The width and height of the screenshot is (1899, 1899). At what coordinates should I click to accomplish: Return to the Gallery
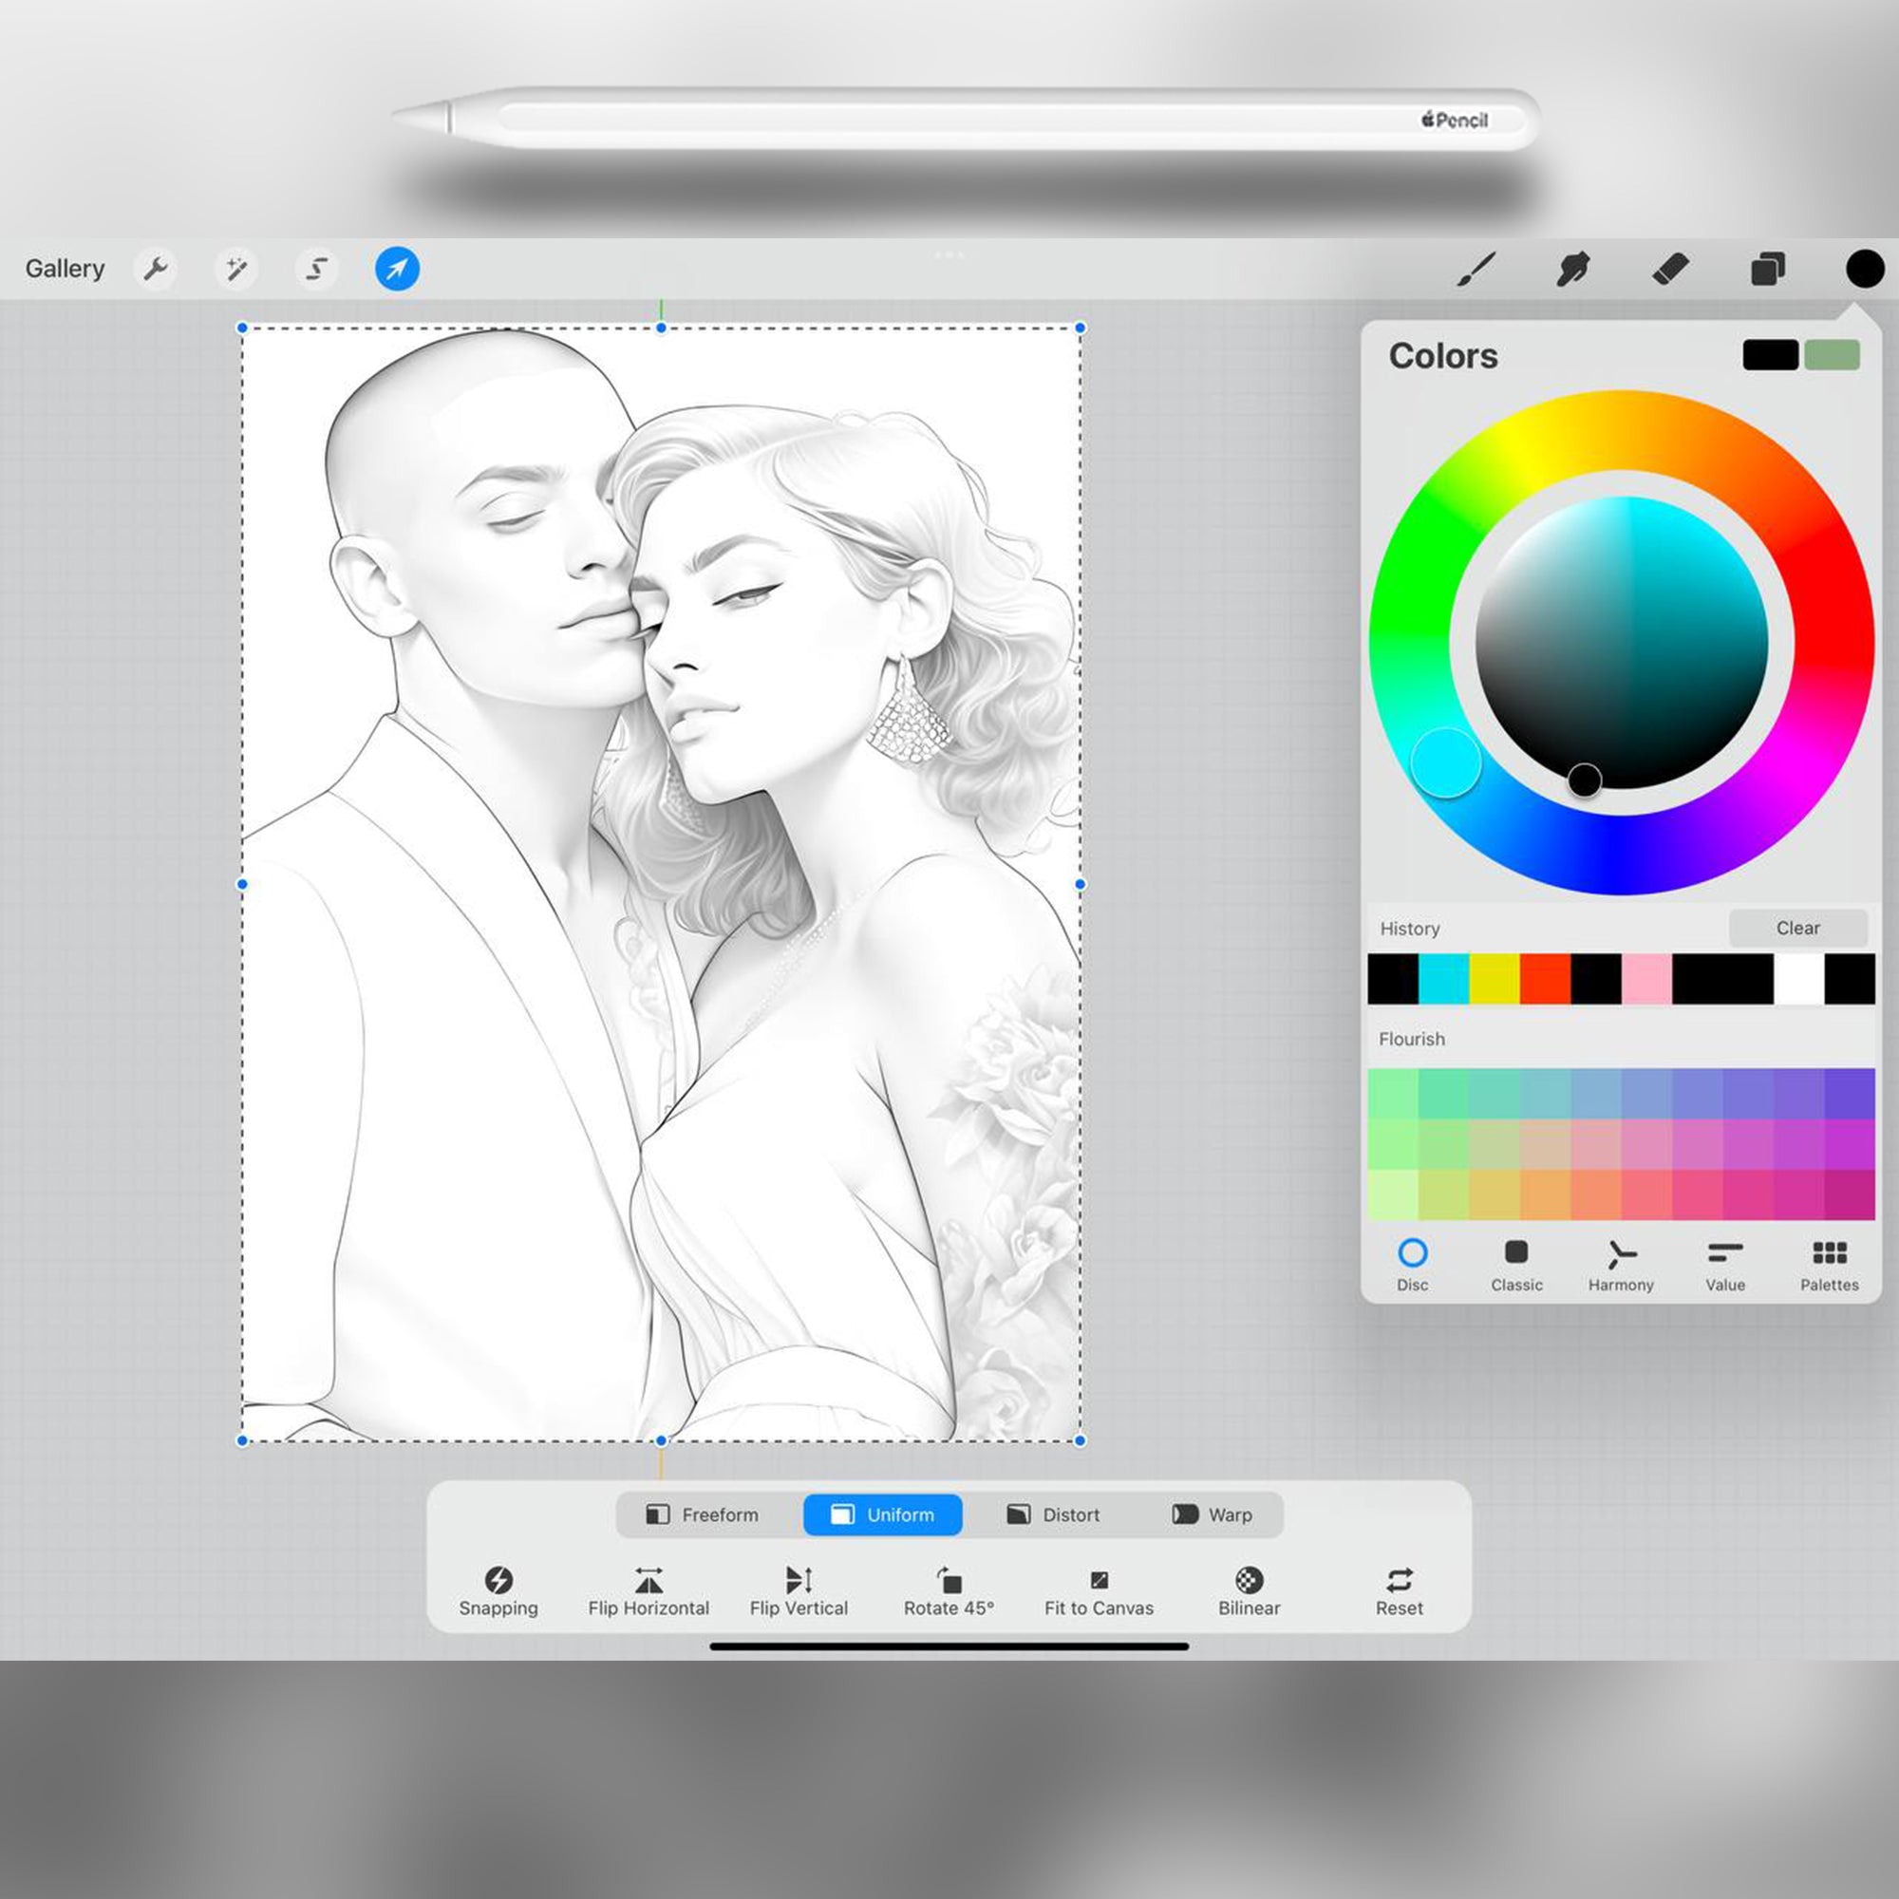[x=65, y=269]
